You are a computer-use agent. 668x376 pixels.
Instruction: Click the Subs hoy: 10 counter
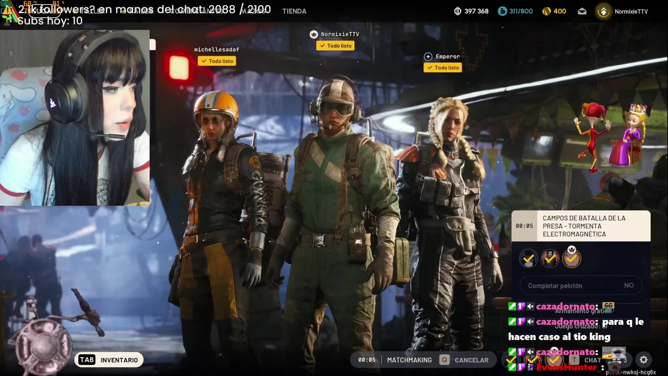tap(50, 21)
